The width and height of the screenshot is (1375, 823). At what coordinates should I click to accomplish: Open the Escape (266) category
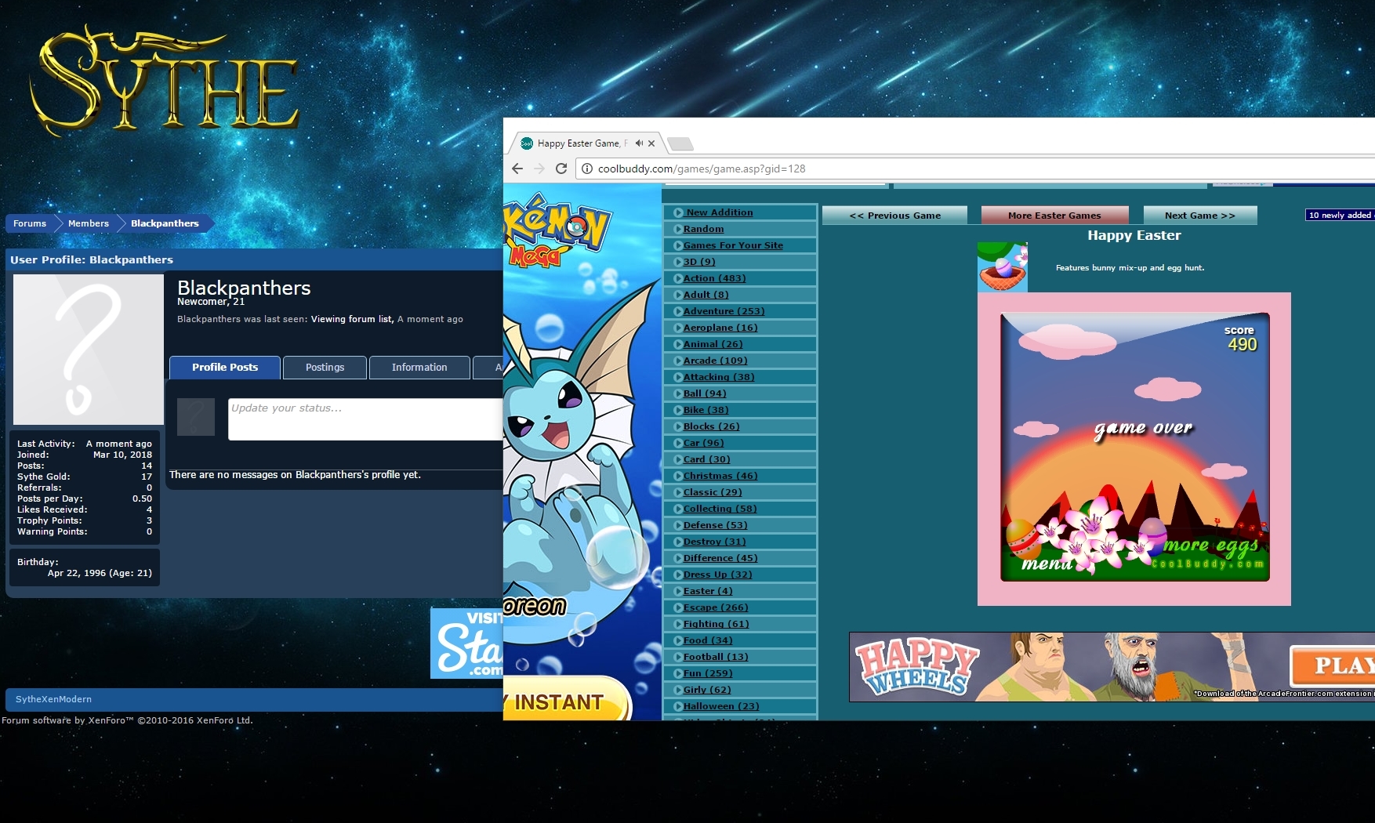click(716, 607)
